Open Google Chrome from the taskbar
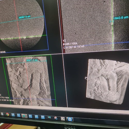 [7, 115]
